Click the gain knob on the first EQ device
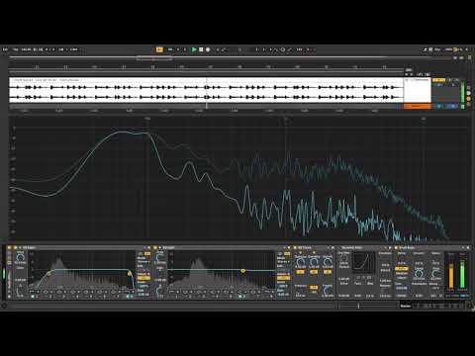Viewport: 475px width, 356px height. click(x=20, y=258)
